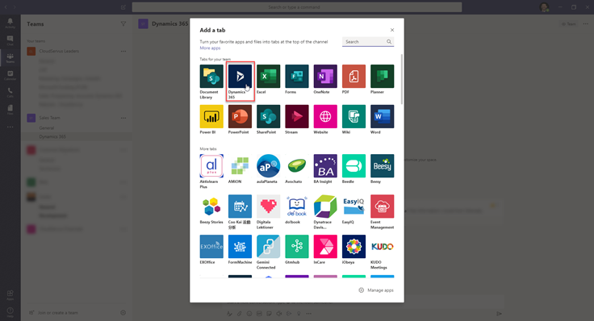
Task: Choose the Dynamics 365 app icon
Action: [240, 76]
